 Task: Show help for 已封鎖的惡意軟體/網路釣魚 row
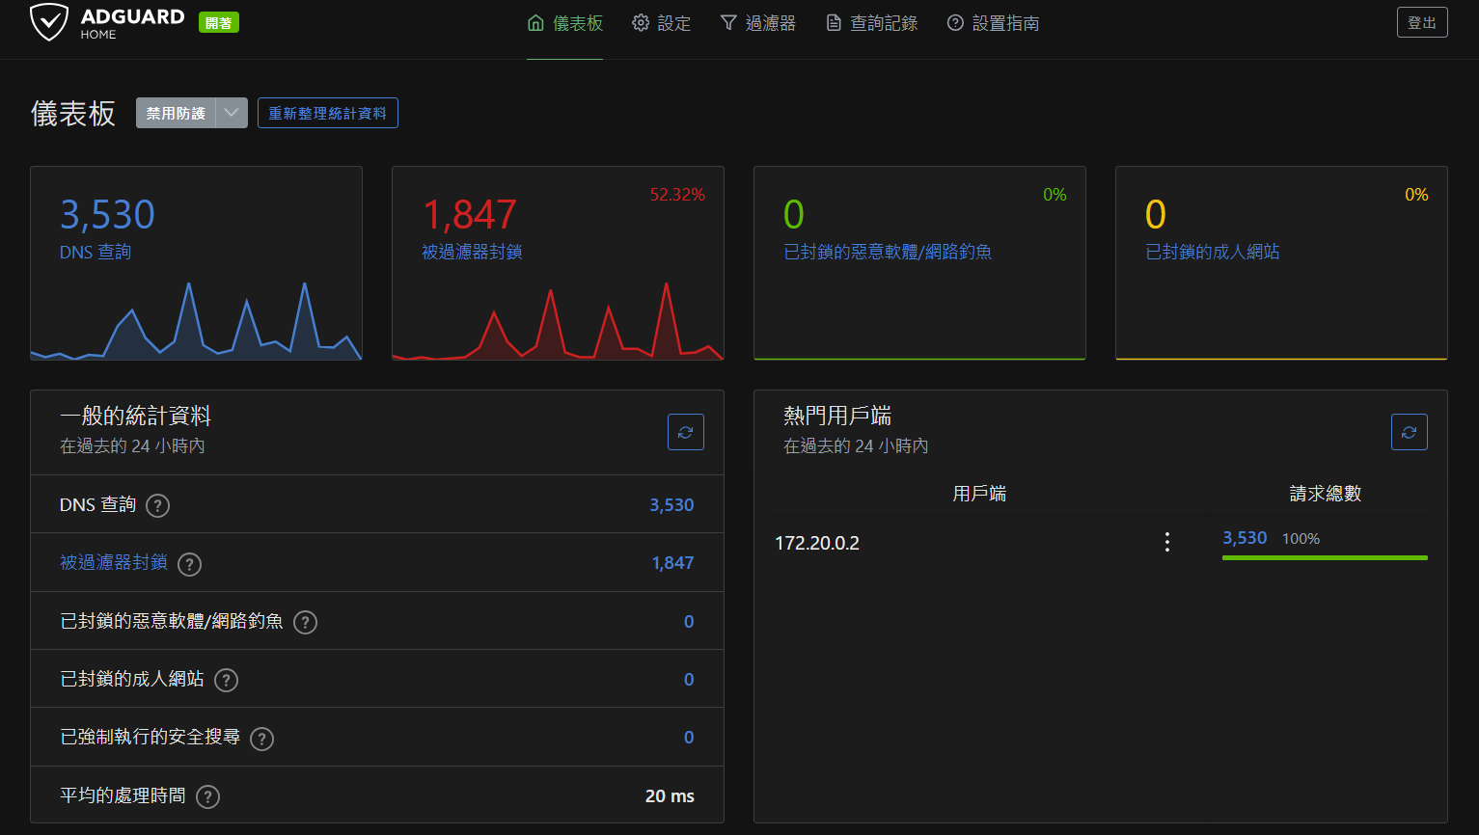[306, 622]
